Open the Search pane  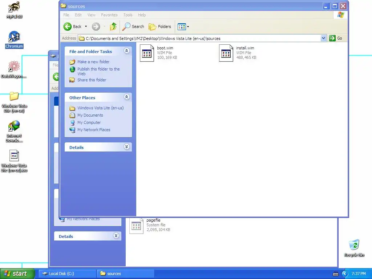click(x=133, y=27)
